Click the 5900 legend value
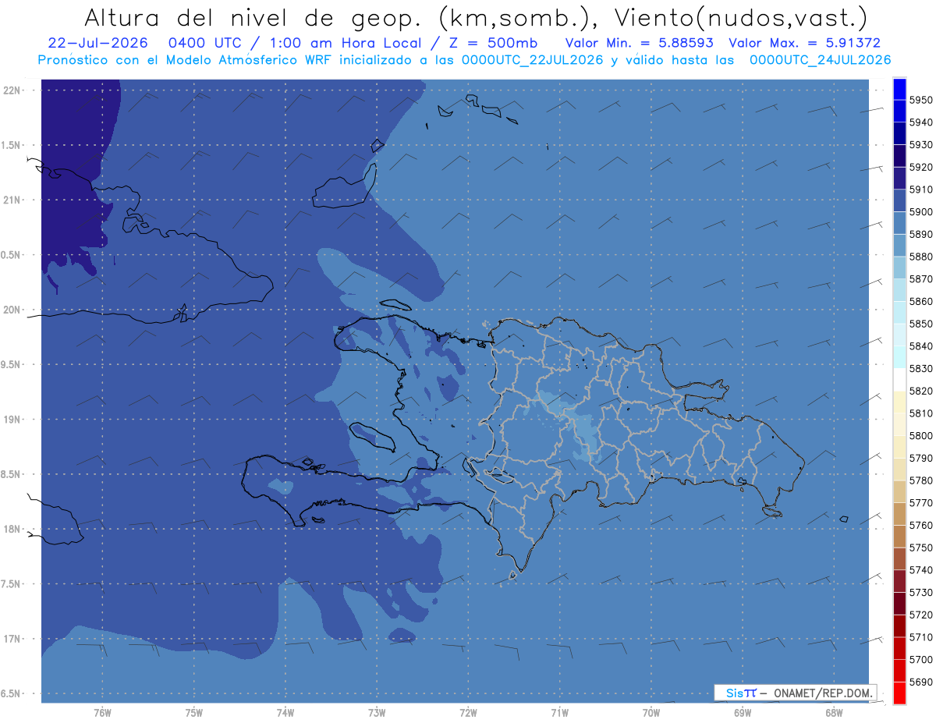 921,212
